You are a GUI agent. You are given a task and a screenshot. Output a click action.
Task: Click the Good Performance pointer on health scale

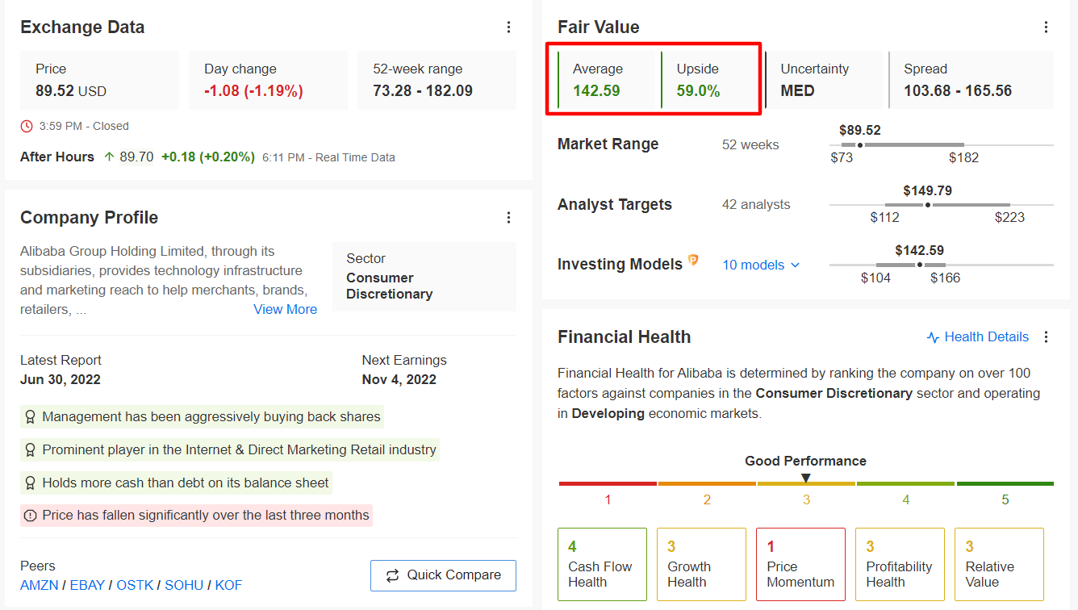pyautogui.click(x=805, y=478)
